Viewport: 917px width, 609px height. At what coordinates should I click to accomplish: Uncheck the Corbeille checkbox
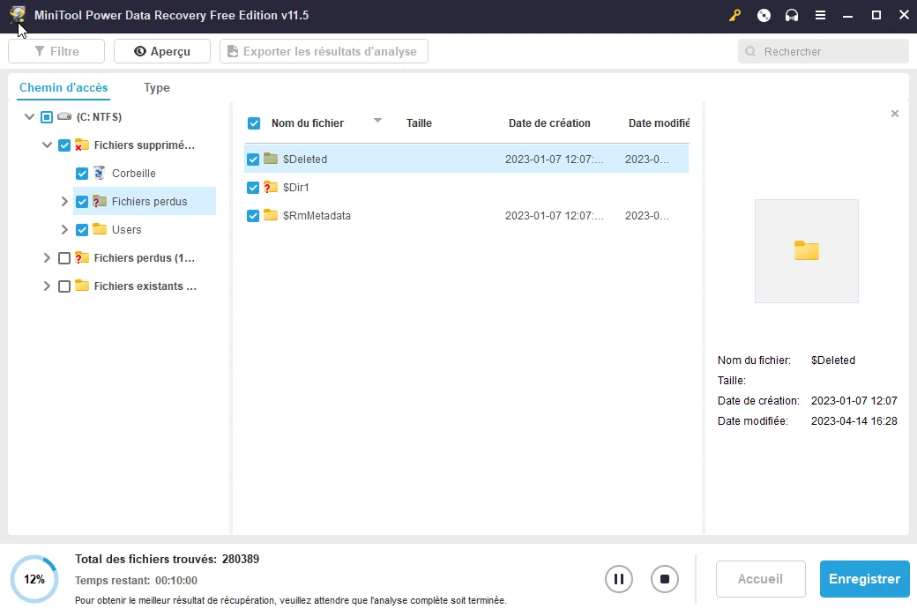click(82, 174)
